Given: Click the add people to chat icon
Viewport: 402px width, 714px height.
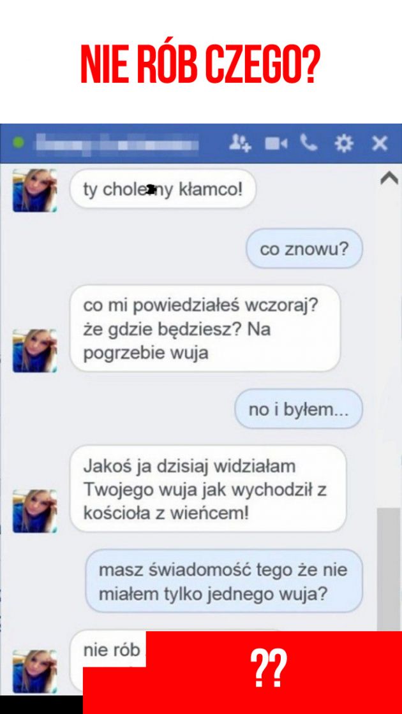Looking at the screenshot, I should [x=240, y=143].
